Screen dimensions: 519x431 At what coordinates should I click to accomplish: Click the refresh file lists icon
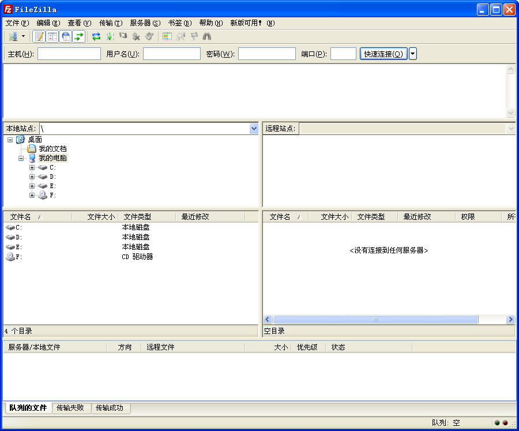coord(96,36)
